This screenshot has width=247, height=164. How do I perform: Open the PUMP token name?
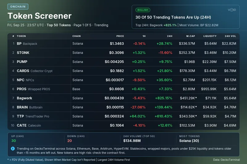22,62
